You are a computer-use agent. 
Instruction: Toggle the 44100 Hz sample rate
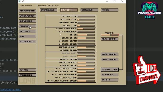[x=110, y=75]
